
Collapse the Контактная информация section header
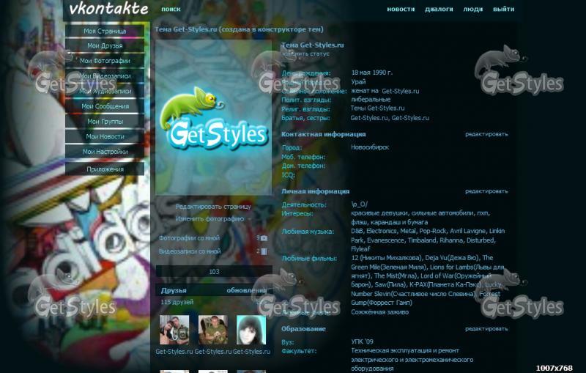tap(324, 134)
